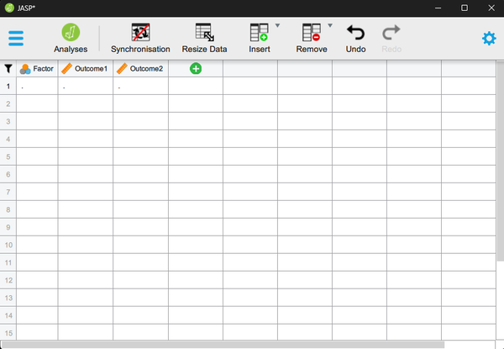Click the JASP app logo in title bar

click(x=9, y=8)
